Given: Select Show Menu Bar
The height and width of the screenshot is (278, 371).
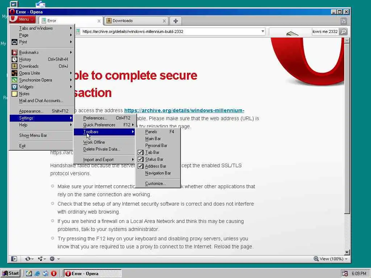Looking at the screenshot, I should click(41, 135).
